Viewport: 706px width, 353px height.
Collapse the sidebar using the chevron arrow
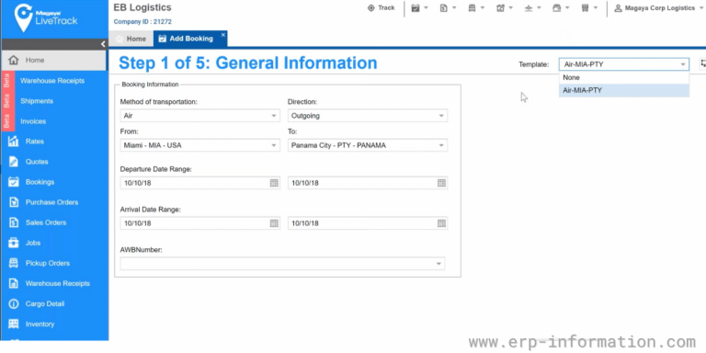[103, 44]
